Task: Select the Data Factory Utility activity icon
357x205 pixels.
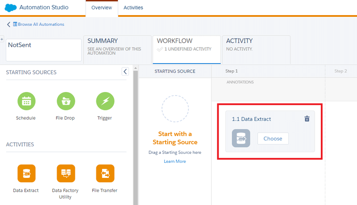Action: [66, 173]
